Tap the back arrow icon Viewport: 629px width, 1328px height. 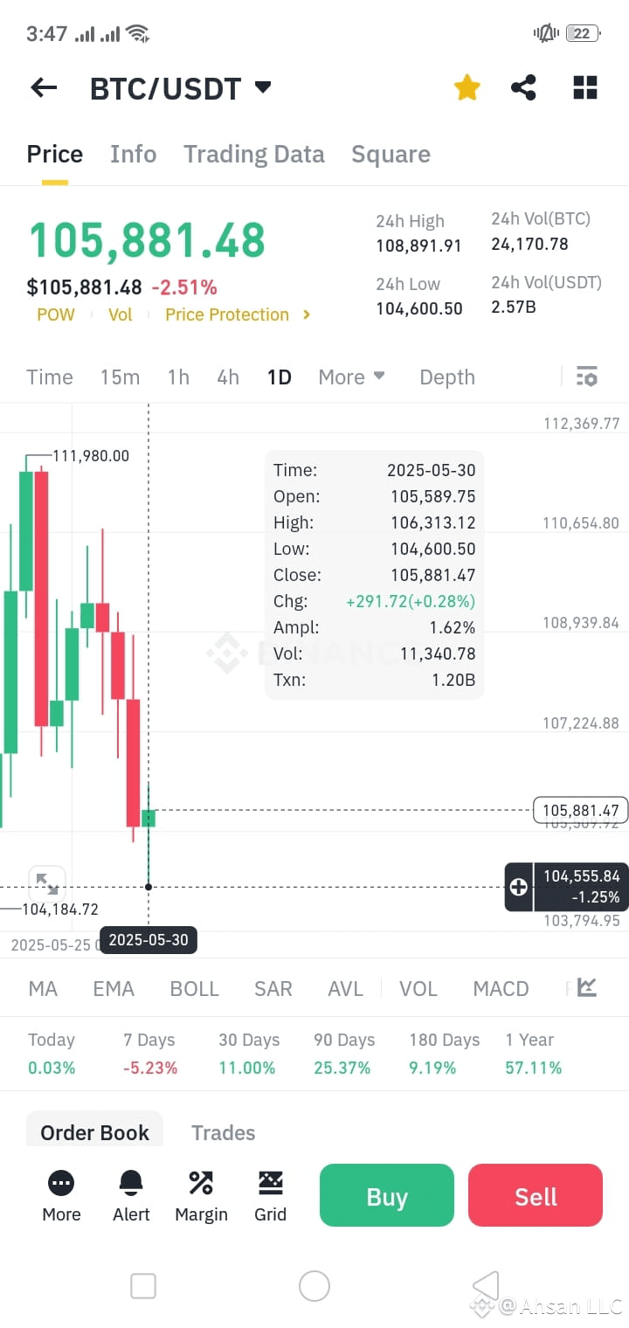tap(44, 87)
